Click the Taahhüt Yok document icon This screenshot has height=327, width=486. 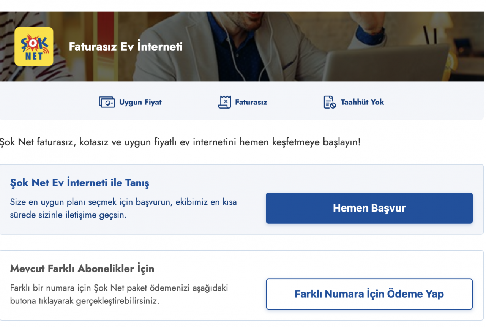pos(330,102)
